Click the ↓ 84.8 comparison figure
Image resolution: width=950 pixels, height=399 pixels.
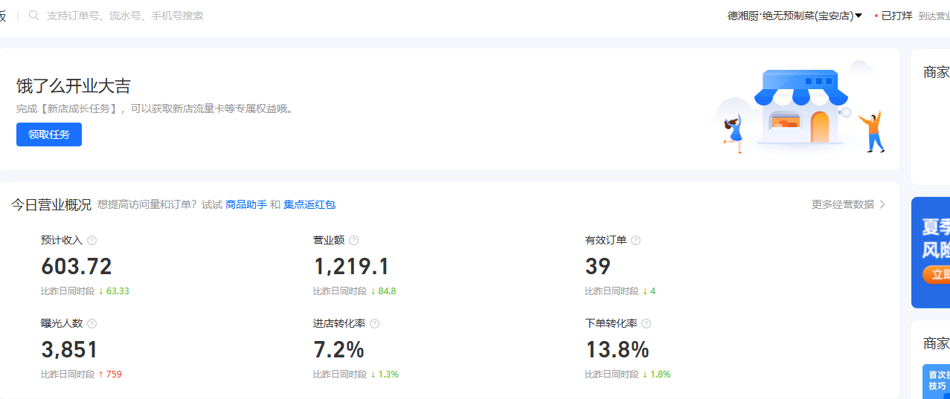point(383,291)
